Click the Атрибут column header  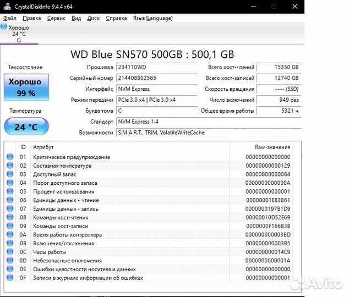[129, 147]
